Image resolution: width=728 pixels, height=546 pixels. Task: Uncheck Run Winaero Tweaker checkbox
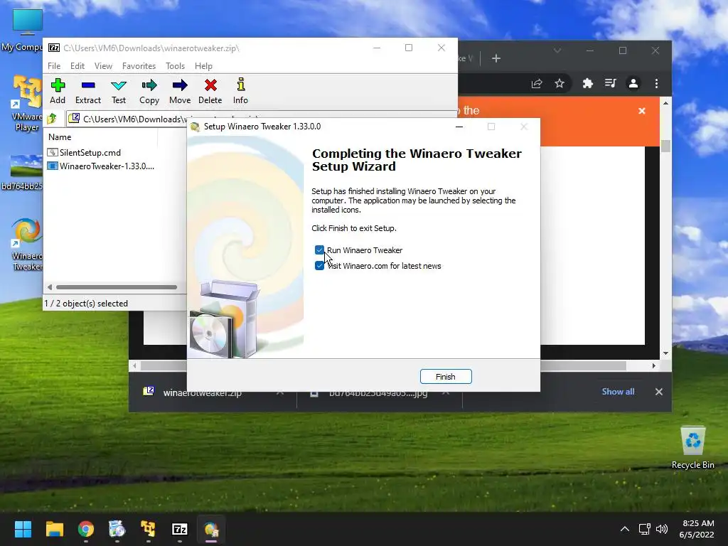click(x=319, y=250)
